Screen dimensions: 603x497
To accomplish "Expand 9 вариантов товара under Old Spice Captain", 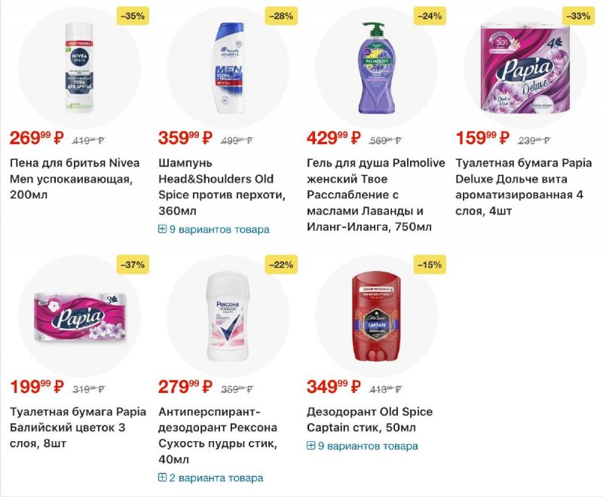I will (362, 446).
